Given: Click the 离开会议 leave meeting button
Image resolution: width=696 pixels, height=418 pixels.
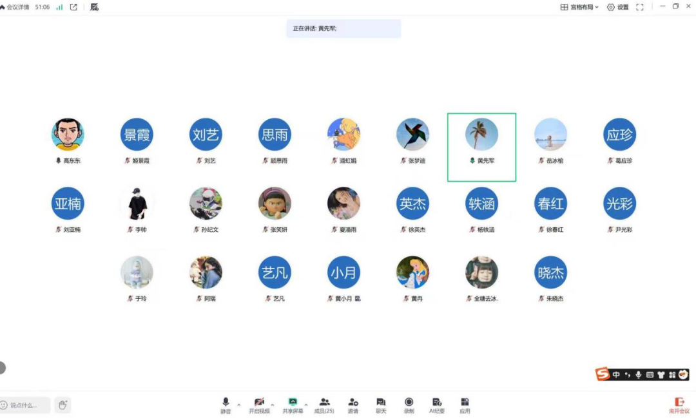Looking at the screenshot, I should click(679, 404).
